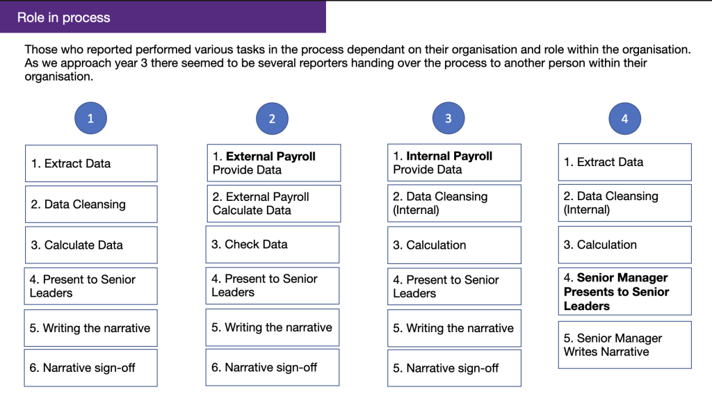Select "2. Data Cleansing" box under circle 1
Viewport: 712px width, 401px height.
click(x=91, y=204)
